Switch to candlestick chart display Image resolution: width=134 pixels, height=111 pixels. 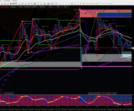23,4
